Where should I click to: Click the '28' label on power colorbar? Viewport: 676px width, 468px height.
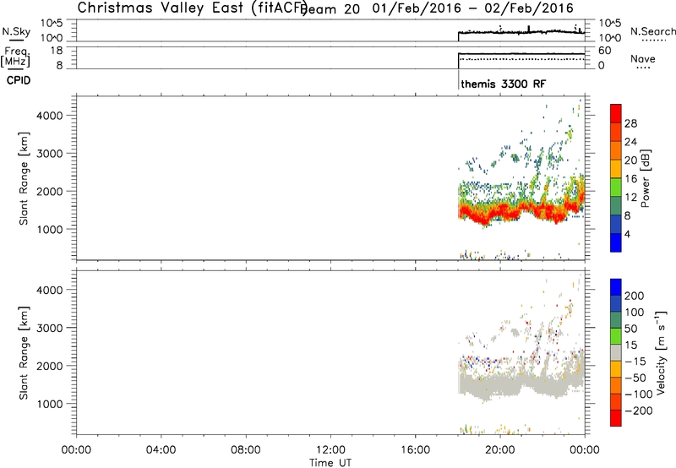point(630,123)
